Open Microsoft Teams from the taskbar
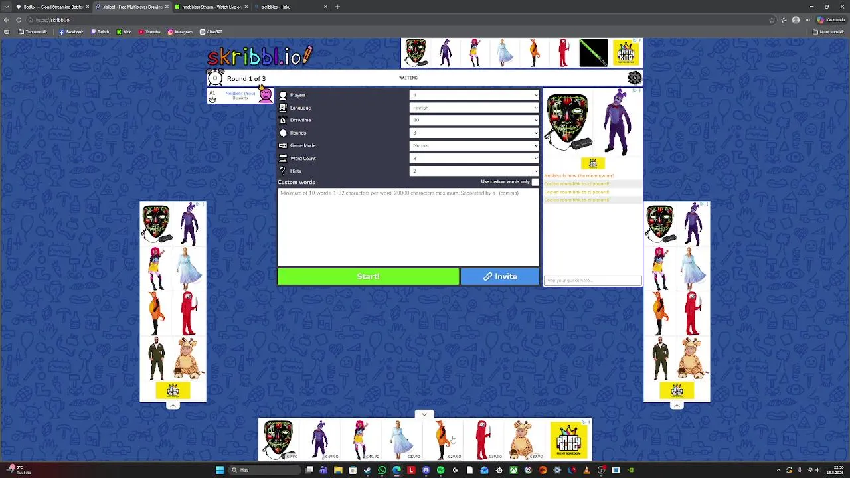 (x=323, y=470)
